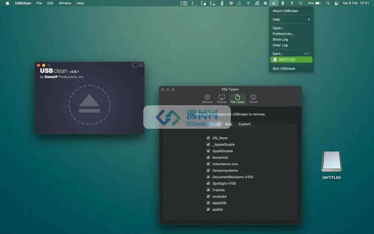Screen dimensions: 374x234
Task: Open the Apple logo menu
Action: [x=8, y=3]
